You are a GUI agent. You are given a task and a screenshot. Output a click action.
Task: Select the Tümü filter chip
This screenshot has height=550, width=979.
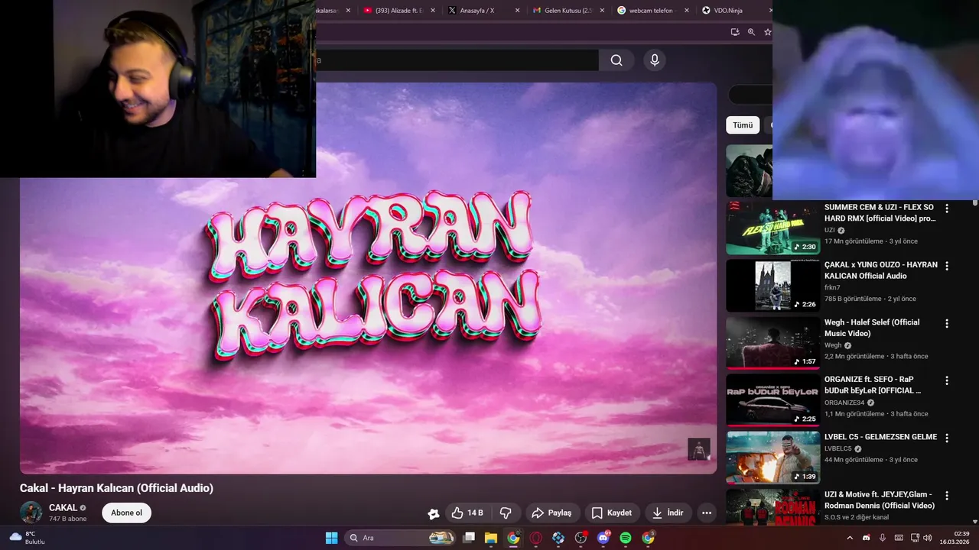tap(743, 125)
